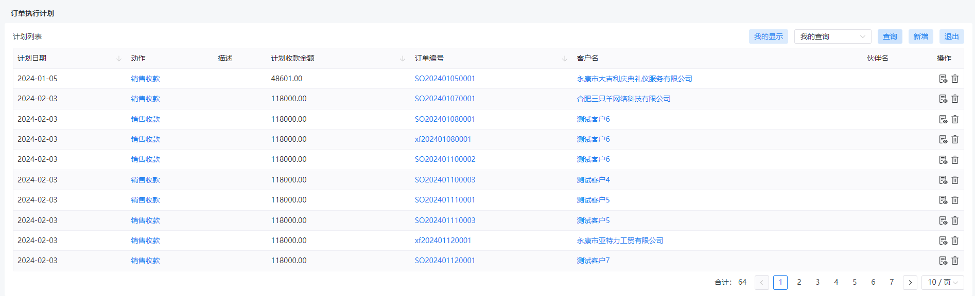Jump to page 7
This screenshot has width=975, height=296.
[x=892, y=282]
